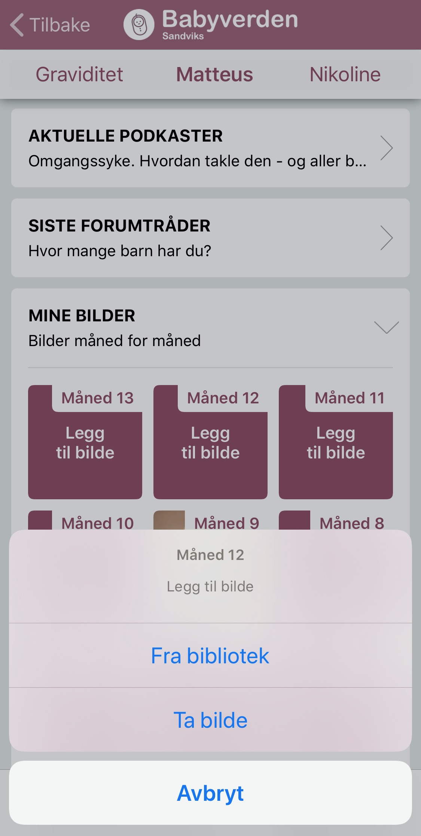Open the Måned 10 folder
Viewport: 421px width, 836px height.
(85, 520)
